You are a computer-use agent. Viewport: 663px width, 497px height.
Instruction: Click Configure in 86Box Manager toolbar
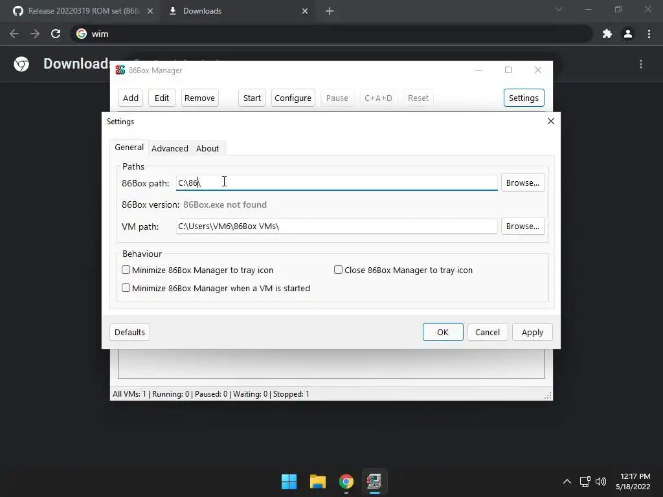293,98
